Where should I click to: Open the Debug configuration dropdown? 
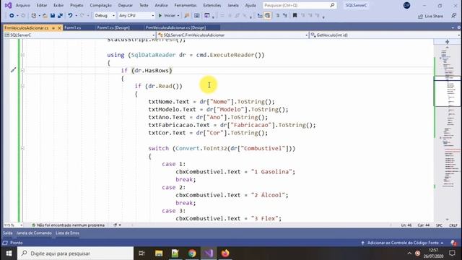(104, 16)
